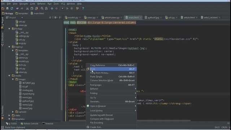The height and width of the screenshot is (130, 231).
Task: Open the VCS menu
Action: pos(63,4)
